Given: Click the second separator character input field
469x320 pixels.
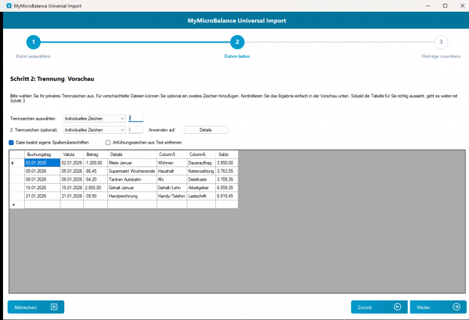Looking at the screenshot, I should [136, 130].
